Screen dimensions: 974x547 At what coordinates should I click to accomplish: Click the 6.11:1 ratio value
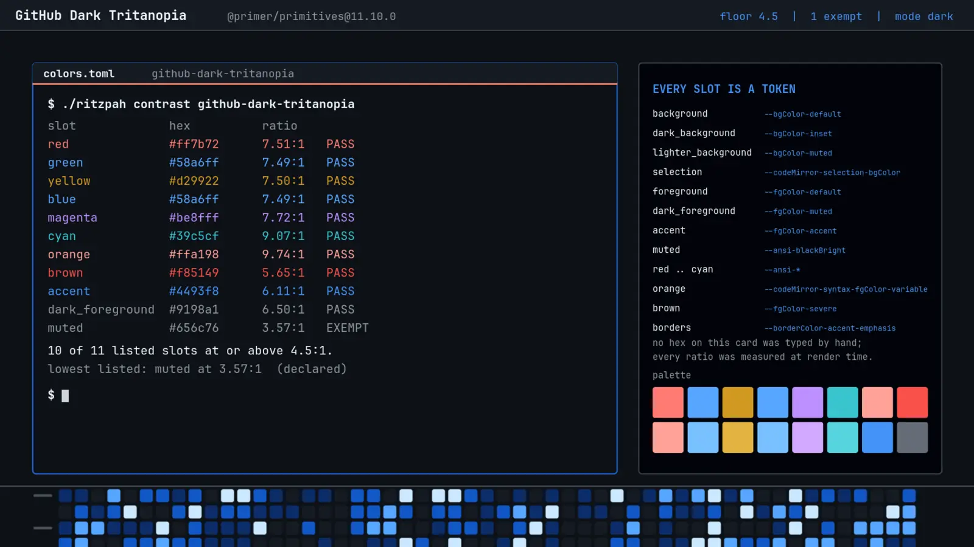point(283,291)
